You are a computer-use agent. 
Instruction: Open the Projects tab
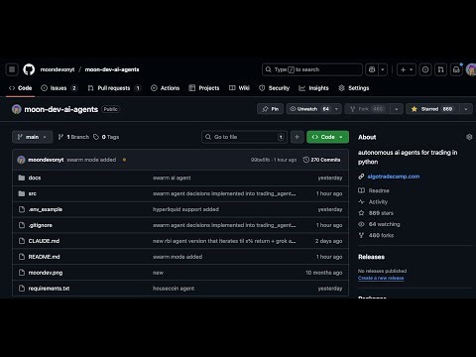[x=204, y=88]
